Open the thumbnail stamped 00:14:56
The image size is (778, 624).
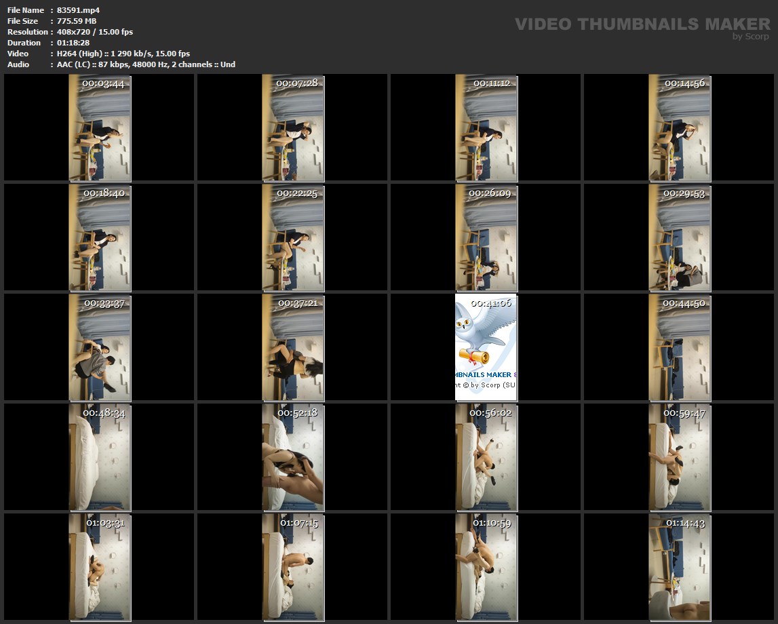tap(680, 128)
